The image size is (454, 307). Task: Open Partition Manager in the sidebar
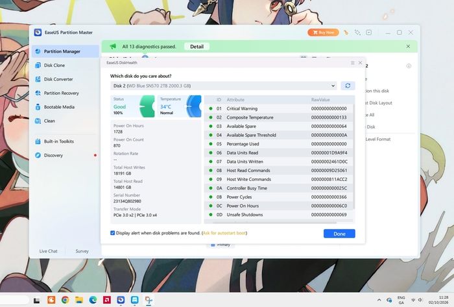65,51
